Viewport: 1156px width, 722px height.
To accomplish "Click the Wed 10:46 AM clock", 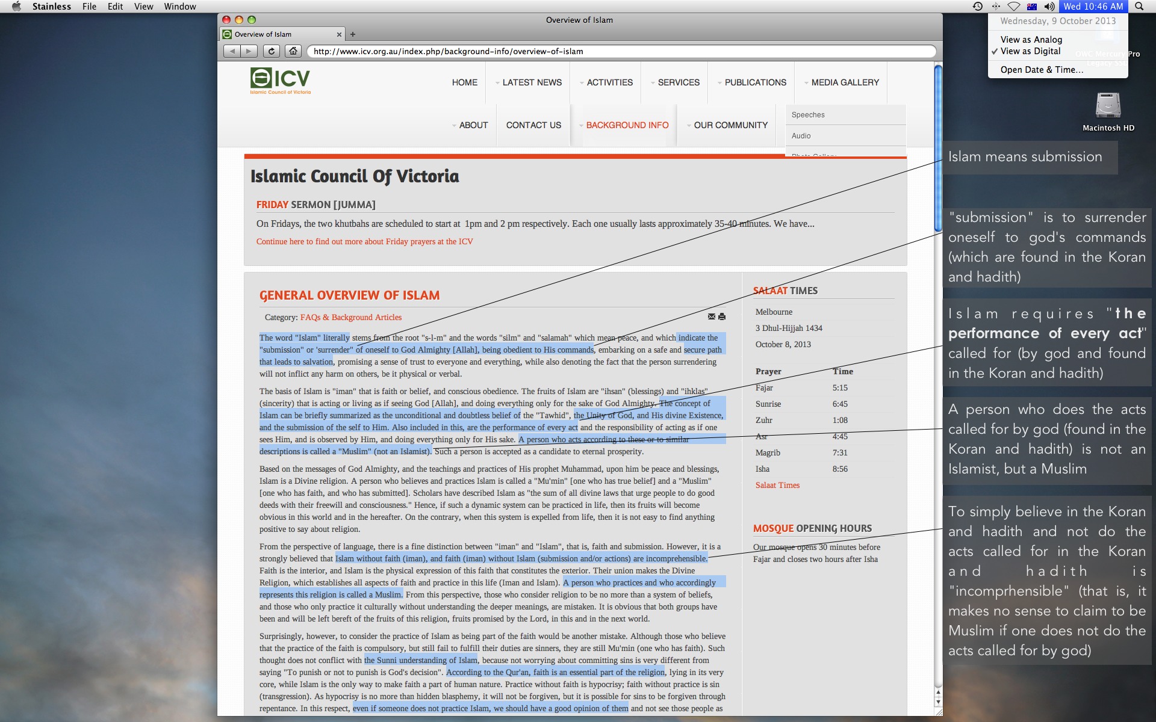I will click(1093, 6).
